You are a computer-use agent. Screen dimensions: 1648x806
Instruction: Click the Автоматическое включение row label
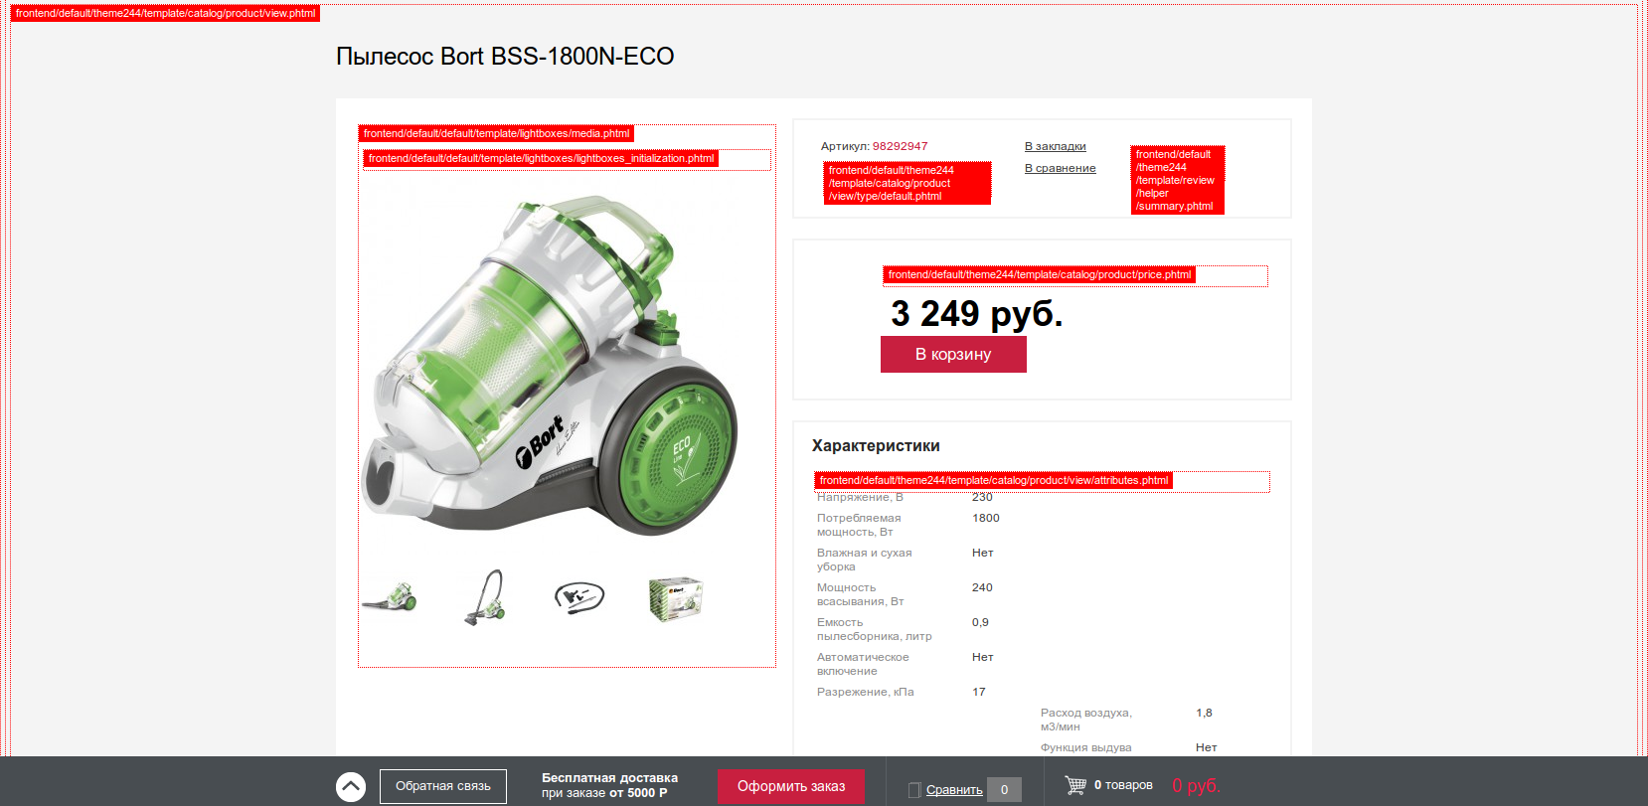(863, 664)
